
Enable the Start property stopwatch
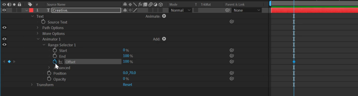pos(55,50)
